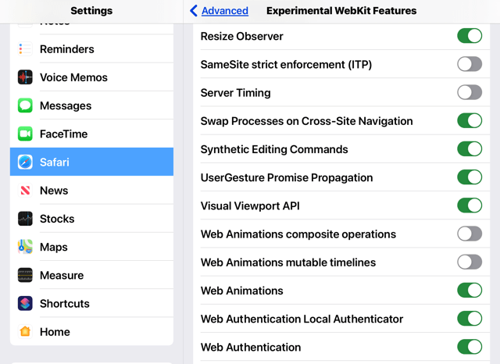Toggle Web Animations composite operations on

(x=470, y=234)
